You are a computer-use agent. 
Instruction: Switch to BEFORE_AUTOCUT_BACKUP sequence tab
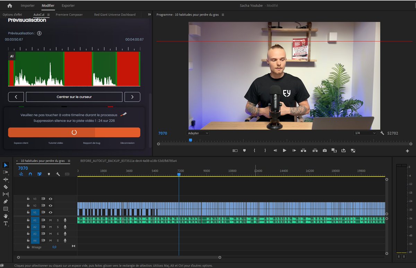point(128,161)
